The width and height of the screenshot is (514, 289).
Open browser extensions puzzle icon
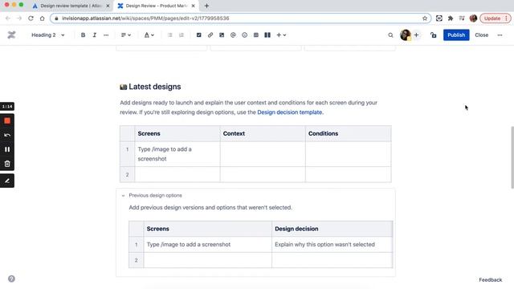tap(451, 18)
